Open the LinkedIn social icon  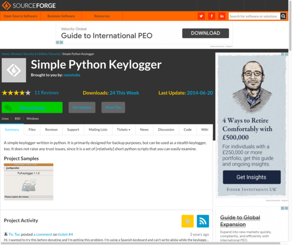222,16
